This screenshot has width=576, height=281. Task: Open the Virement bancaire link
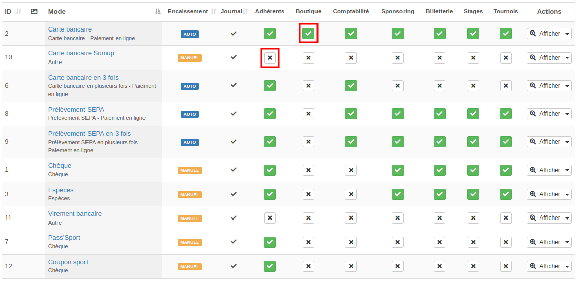point(75,214)
